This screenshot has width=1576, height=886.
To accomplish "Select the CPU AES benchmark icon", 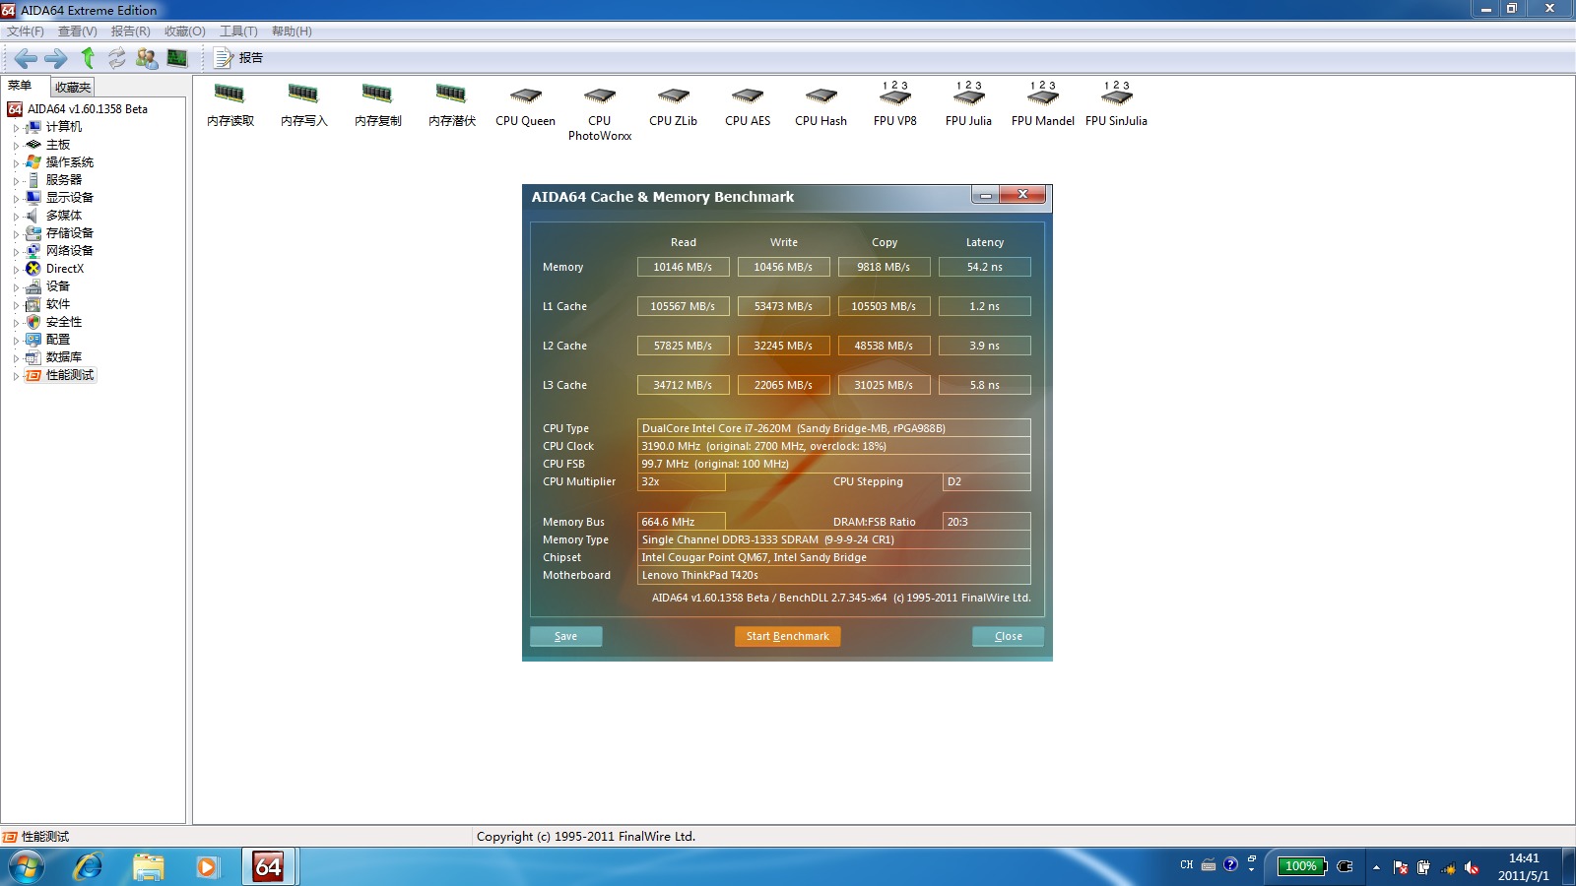I will (x=748, y=106).
